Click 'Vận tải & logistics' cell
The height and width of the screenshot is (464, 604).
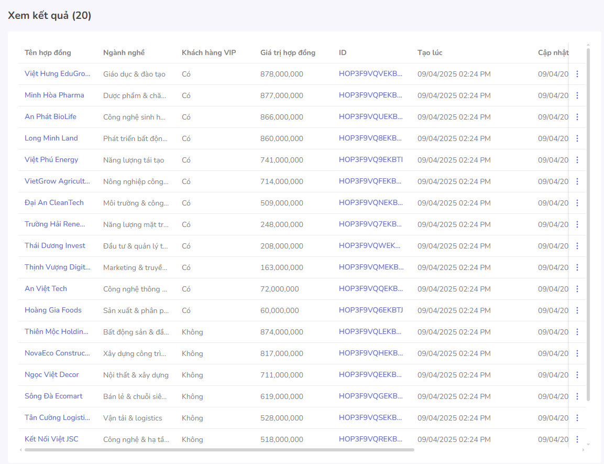click(133, 418)
